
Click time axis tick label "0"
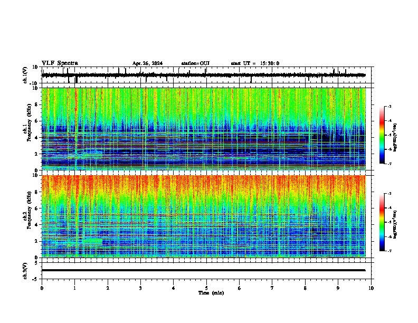coord(42,288)
